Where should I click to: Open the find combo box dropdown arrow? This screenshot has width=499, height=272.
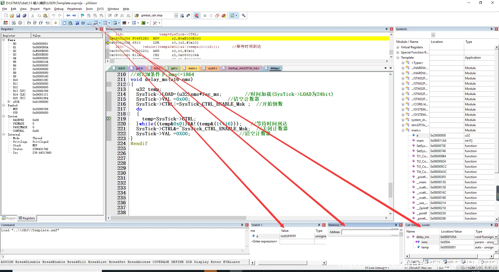176,16
